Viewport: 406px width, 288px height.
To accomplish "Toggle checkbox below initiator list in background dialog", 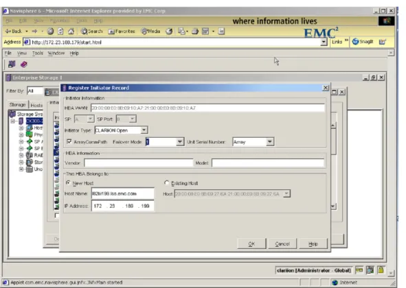I will coord(57,215).
